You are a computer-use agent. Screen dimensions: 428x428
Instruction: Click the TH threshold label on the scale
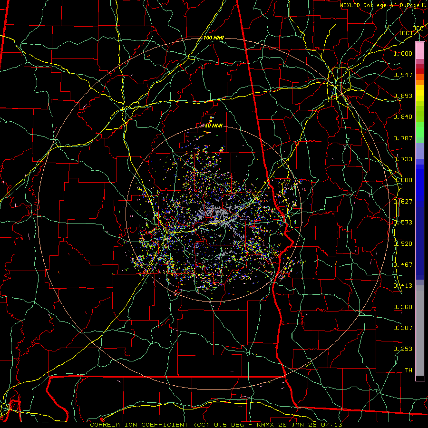(409, 370)
